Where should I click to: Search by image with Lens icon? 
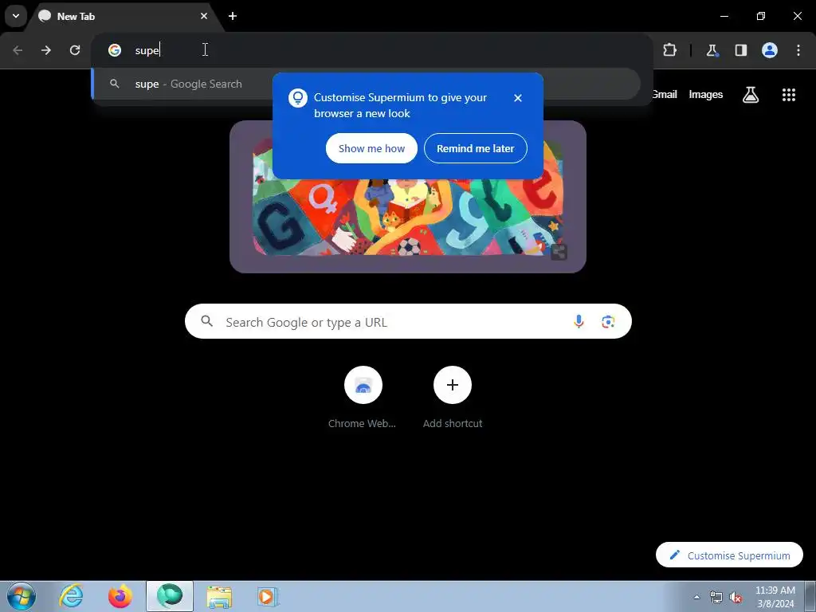pyautogui.click(x=608, y=322)
